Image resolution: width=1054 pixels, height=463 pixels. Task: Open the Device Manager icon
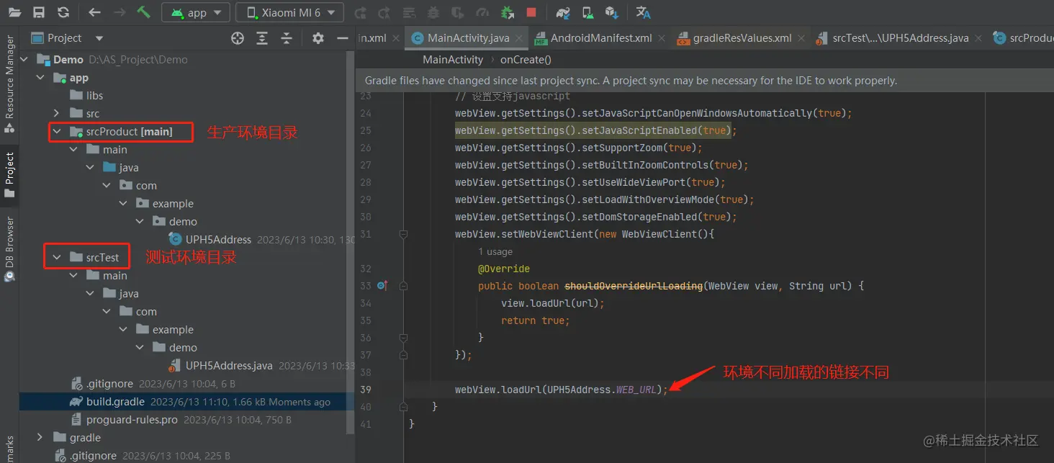[x=587, y=12]
